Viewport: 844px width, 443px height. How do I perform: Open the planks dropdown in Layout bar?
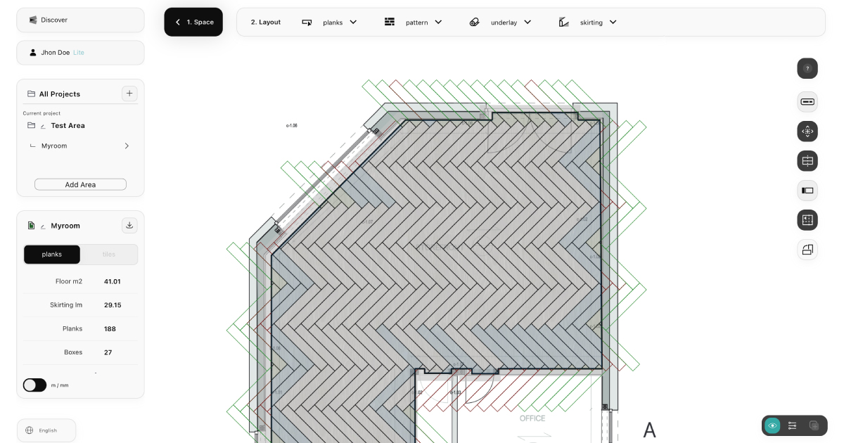(330, 23)
